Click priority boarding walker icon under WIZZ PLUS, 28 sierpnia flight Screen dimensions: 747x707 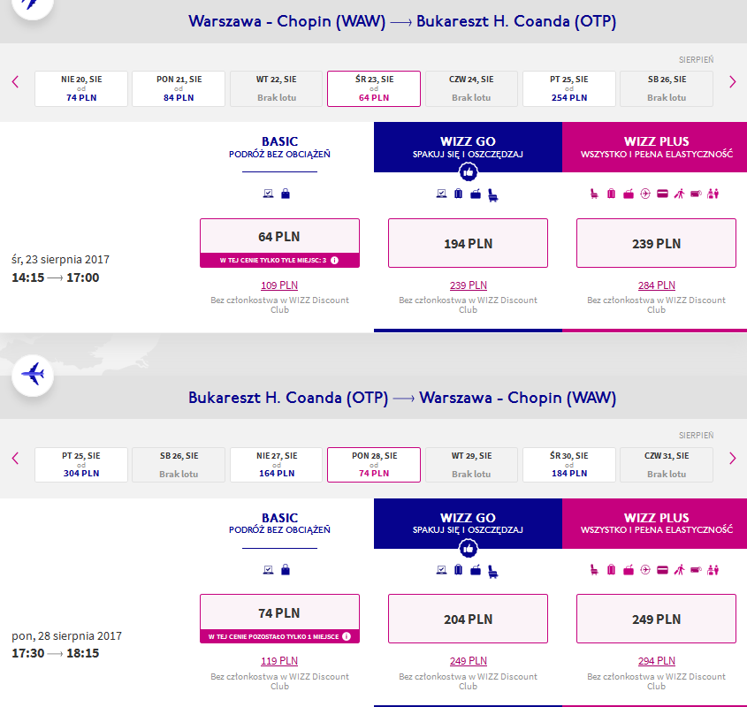(679, 570)
